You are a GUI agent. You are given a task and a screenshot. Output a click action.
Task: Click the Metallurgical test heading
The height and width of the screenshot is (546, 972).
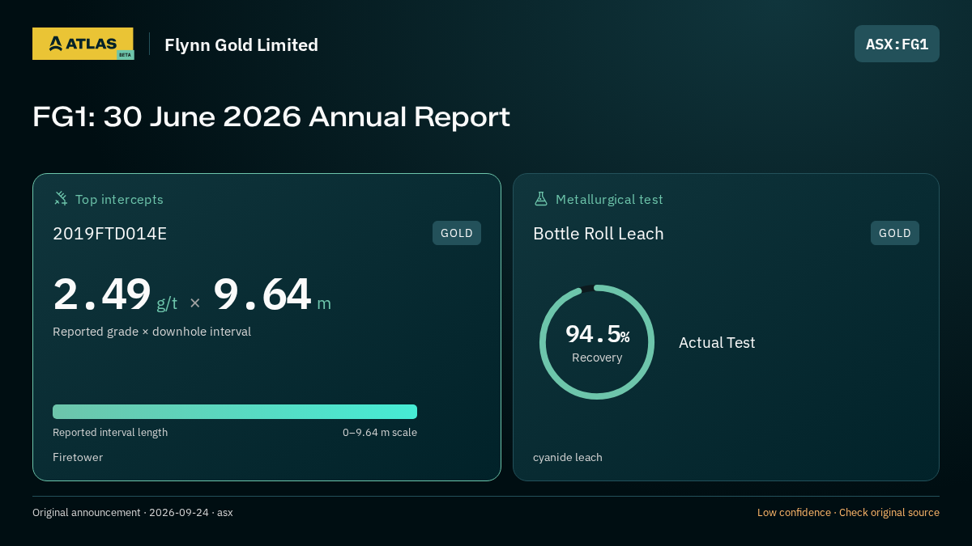(x=609, y=199)
